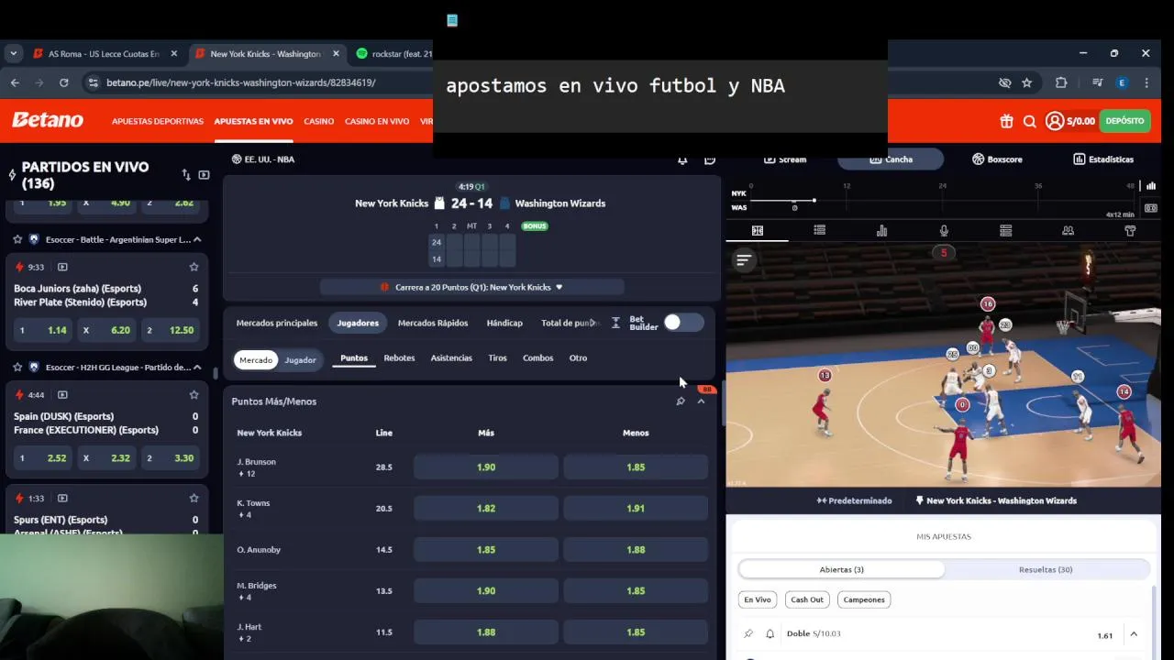Open Apuestas Deportivas in the top navigation

point(158,121)
